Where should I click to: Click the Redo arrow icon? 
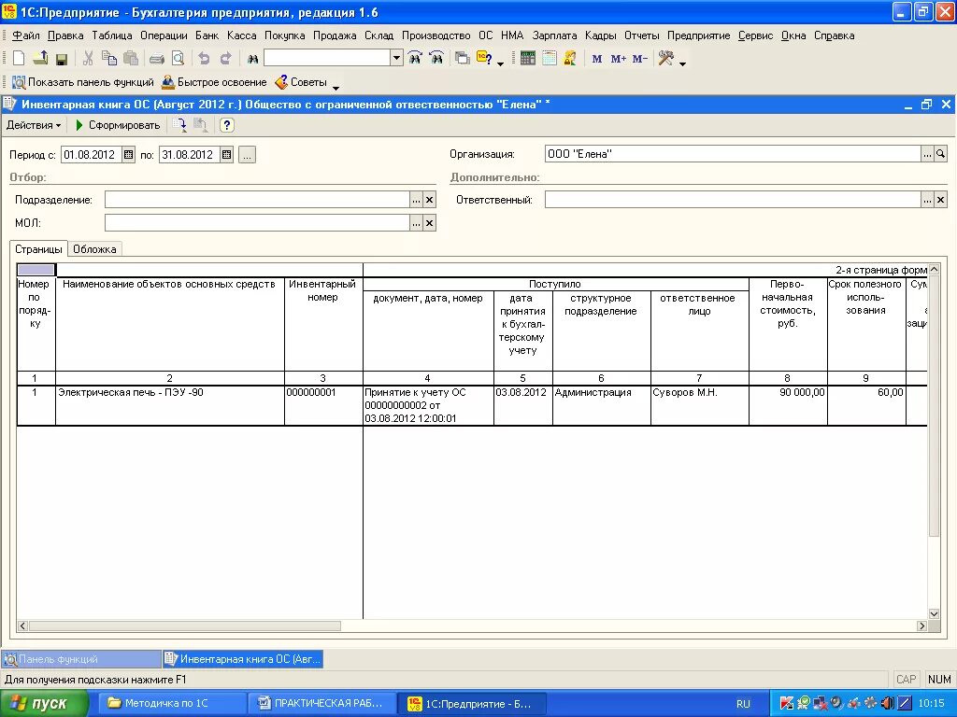(225, 59)
